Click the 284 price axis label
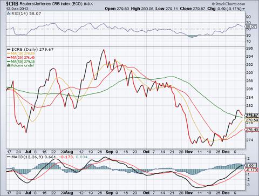Viewport: 259px width, 196px height. point(250,97)
